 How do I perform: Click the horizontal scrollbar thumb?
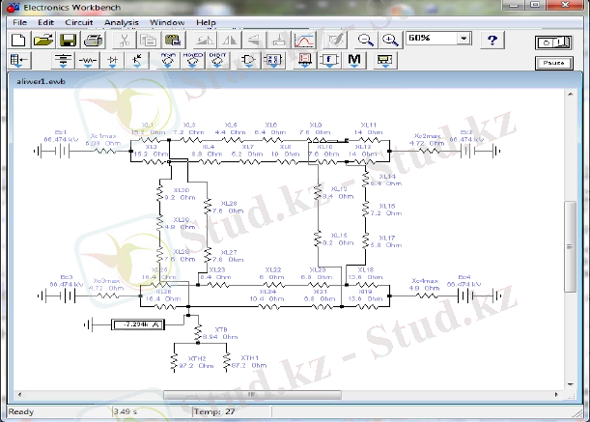255,395
